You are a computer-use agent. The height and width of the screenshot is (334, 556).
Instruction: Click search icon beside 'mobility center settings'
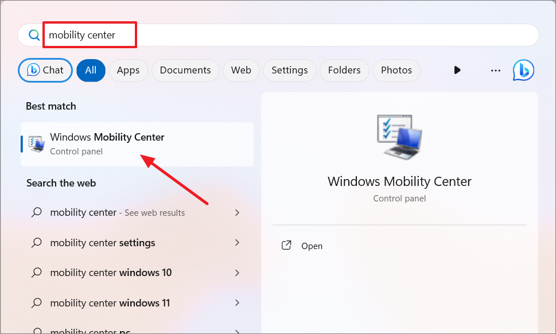point(37,243)
